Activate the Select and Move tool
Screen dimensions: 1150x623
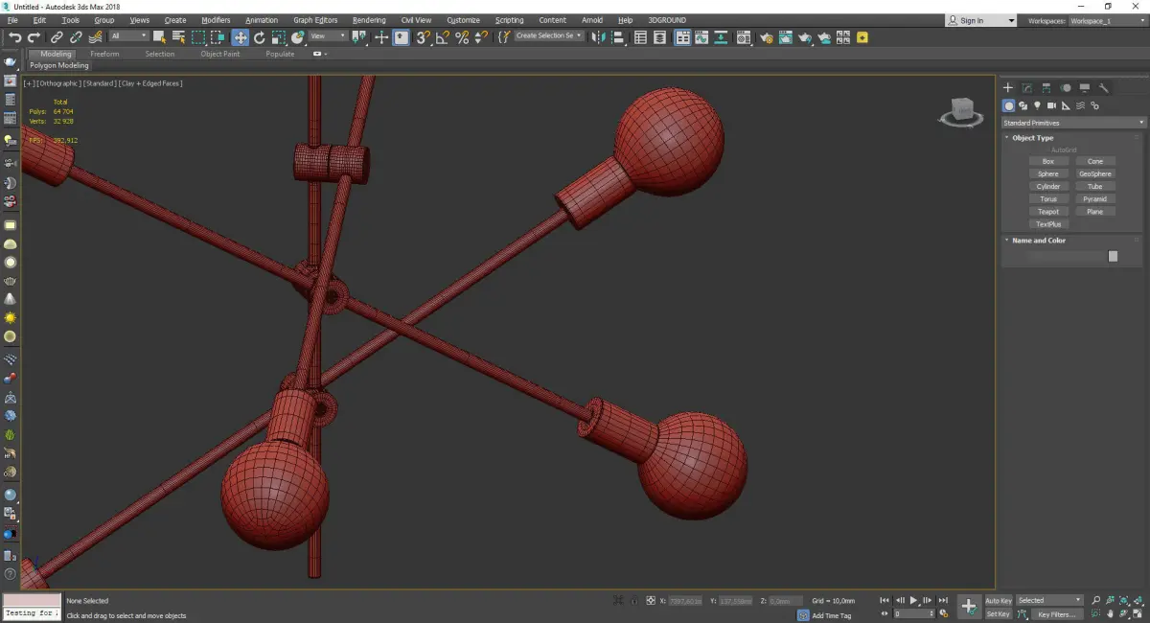coord(240,36)
